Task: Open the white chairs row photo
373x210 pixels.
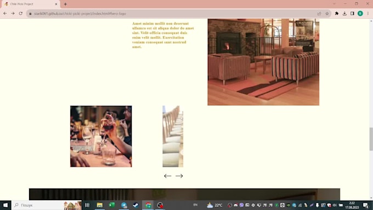Action: coord(173,137)
